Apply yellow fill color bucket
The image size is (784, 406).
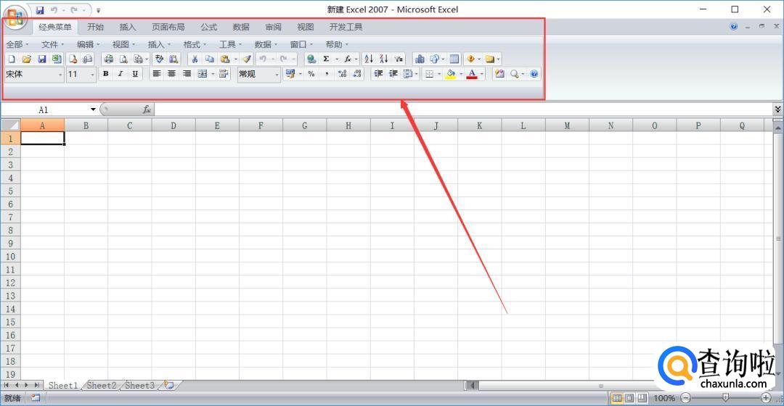point(451,74)
